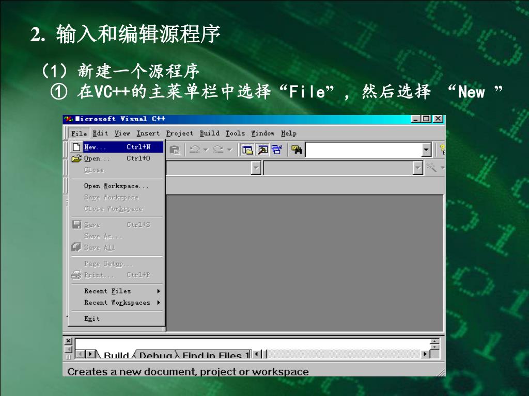This screenshot has height=396, width=529.
Task: Open the Redo history dropdown arrow
Action: pyautogui.click(x=229, y=150)
